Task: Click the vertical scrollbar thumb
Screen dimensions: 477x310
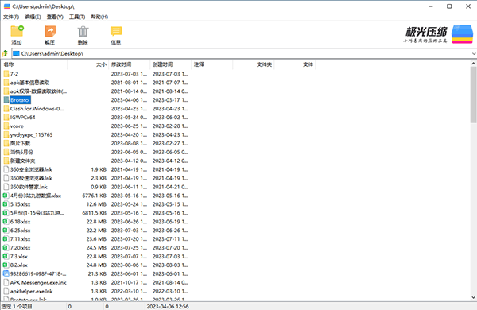Action: 473,95
